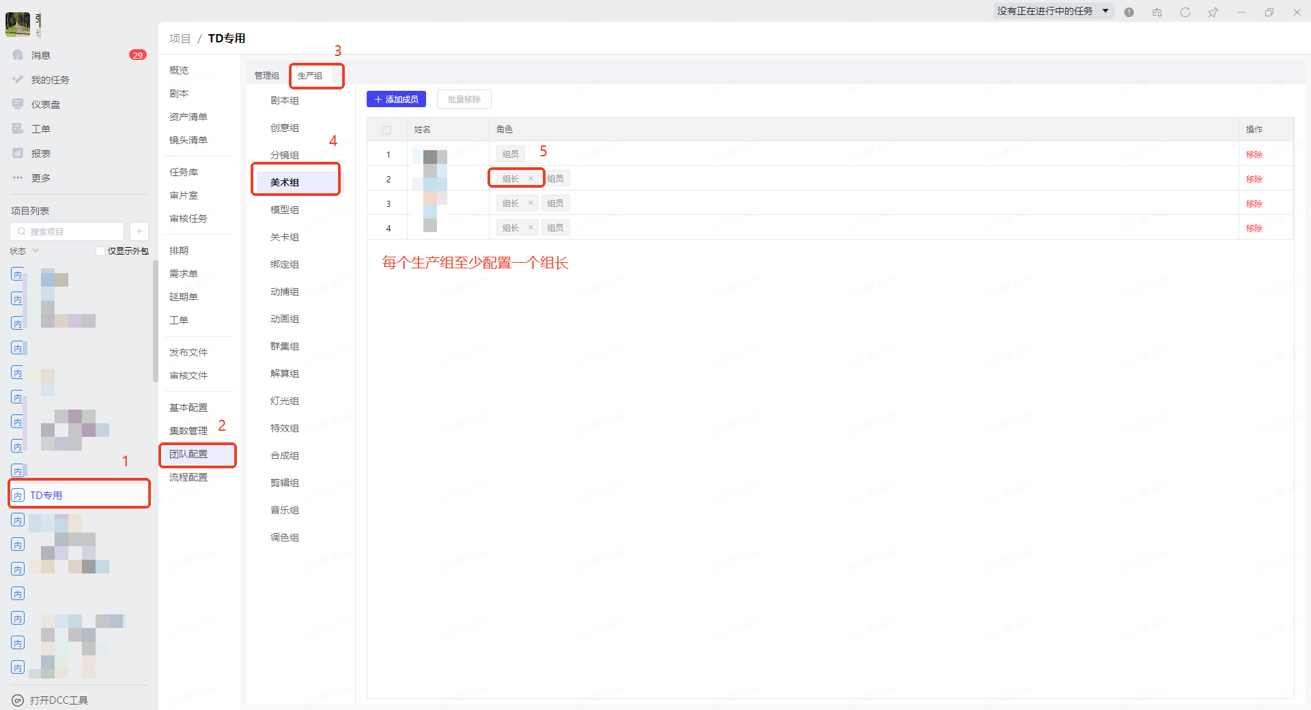Click the 添加成员 button
This screenshot has width=1311, height=710.
397,100
